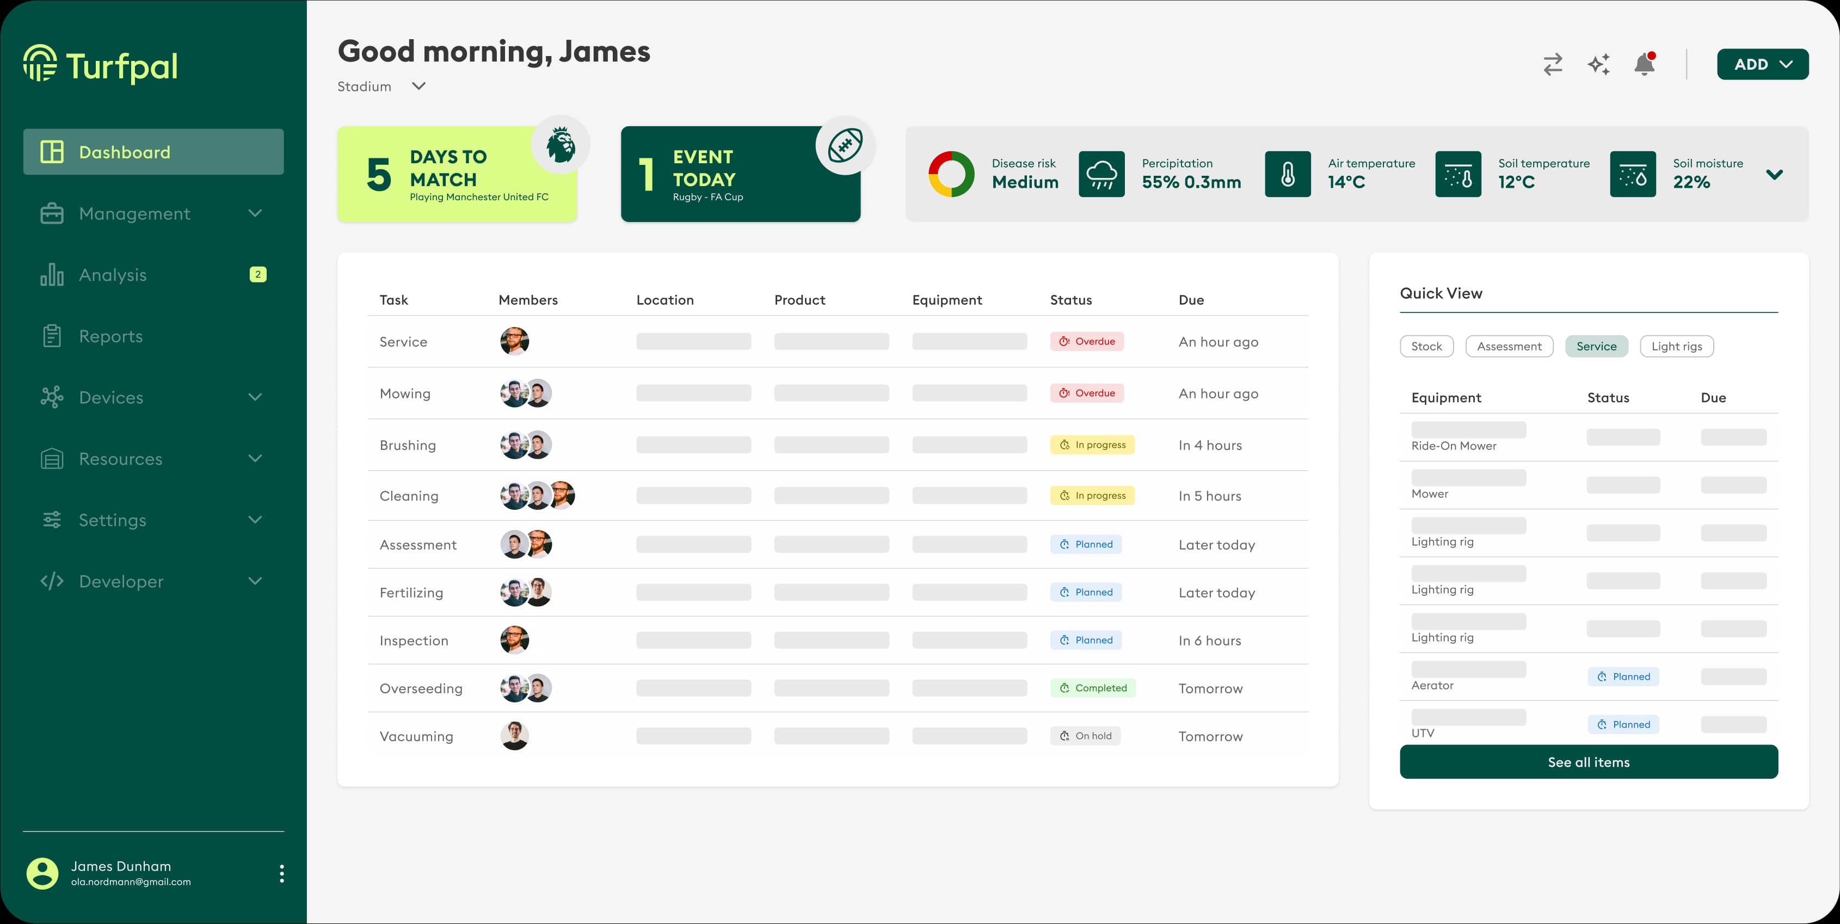1840x924 pixels.
Task: Click the Developer code icon
Action: (52, 581)
